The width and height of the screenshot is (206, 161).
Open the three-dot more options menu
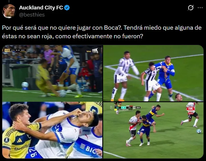[200, 8]
